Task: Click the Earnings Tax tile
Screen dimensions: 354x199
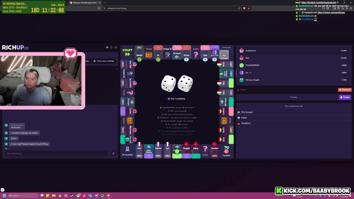Action: point(168,53)
